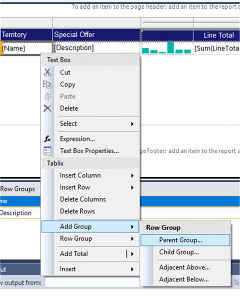Click the Special Offer header cell
Viewport: 240px width, 304px height.
96,35
